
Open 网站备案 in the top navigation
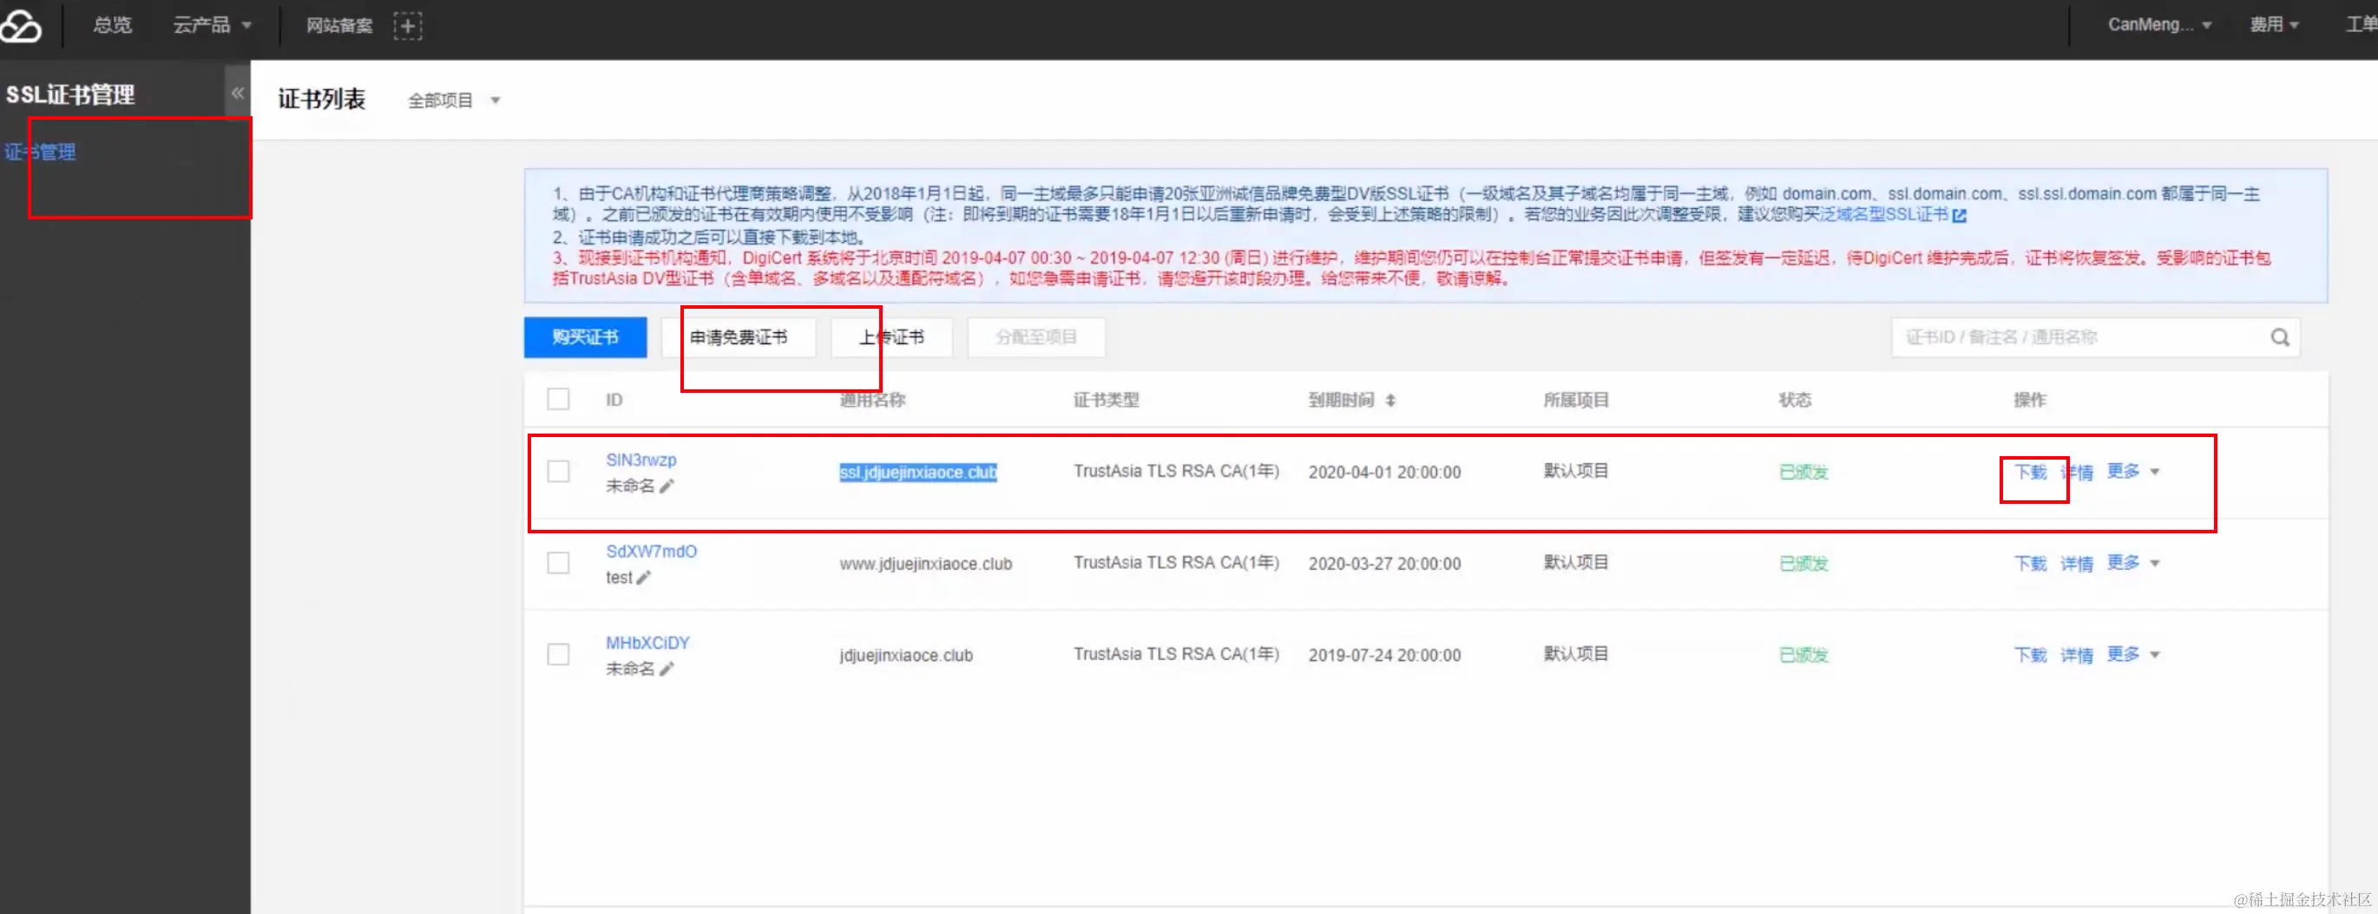coord(339,25)
